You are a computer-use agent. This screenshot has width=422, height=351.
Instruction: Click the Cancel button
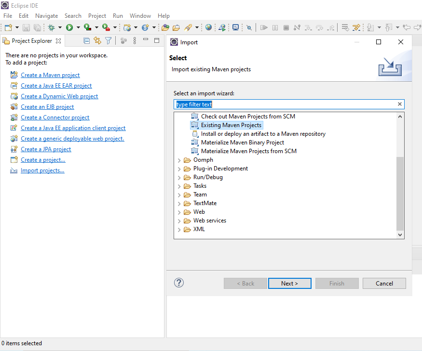coord(384,283)
